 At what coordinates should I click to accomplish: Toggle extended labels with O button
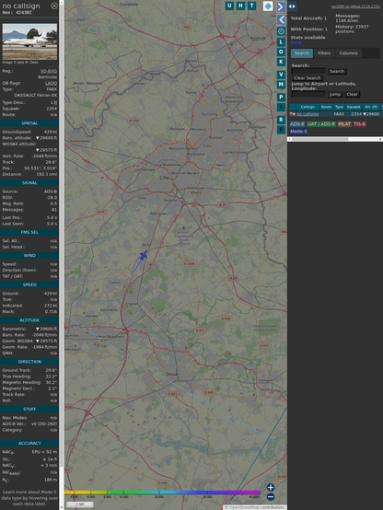pyautogui.click(x=281, y=52)
